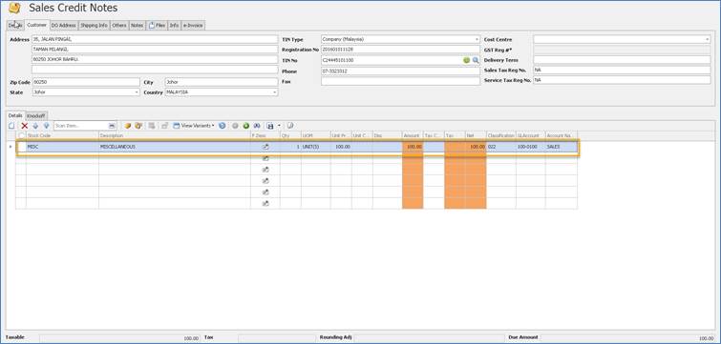Open the State dropdown
Screen dimensions: 721x344
137,92
